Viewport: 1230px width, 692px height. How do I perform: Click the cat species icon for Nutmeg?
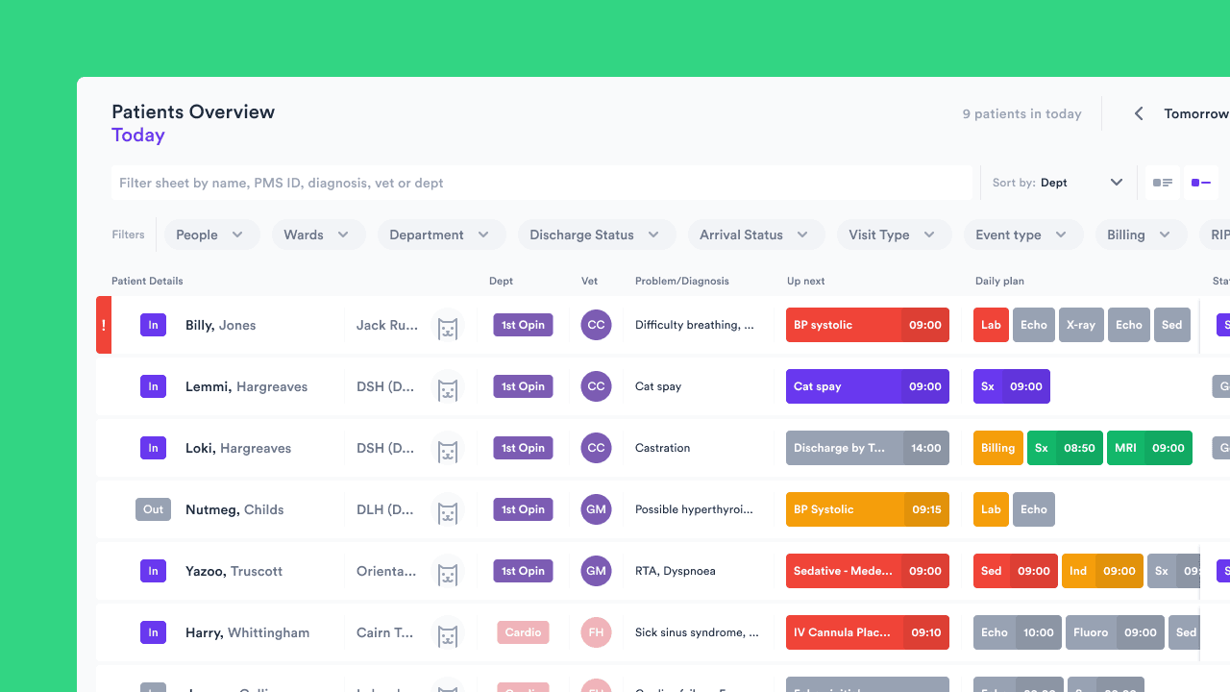tap(447, 511)
